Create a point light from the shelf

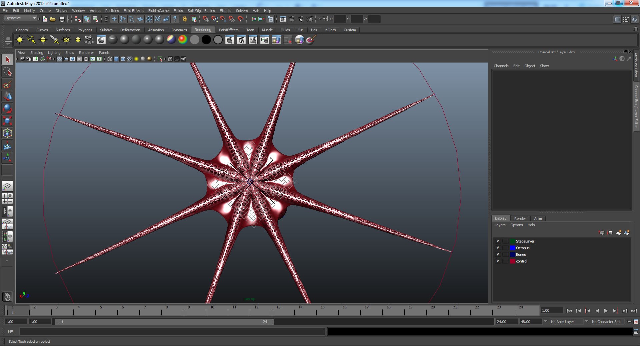click(x=43, y=40)
